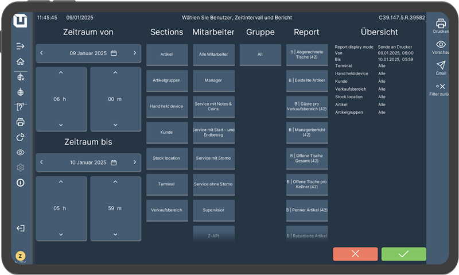Select the Alle Mitarbeiter option
Image resolution: width=459 pixels, height=275 pixels.
pos(213,55)
